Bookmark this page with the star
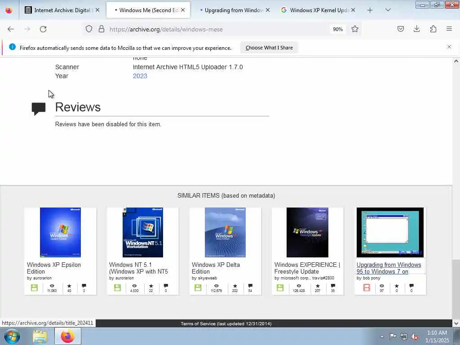Screen dimensions: 460x345 pyautogui.click(x=355, y=29)
